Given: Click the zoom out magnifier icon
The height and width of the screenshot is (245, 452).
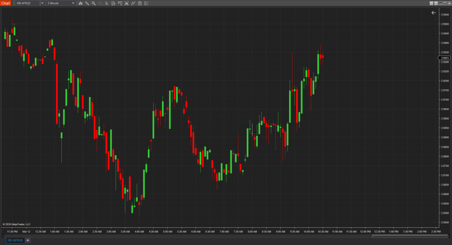Looking at the screenshot, I should click(x=100, y=3).
